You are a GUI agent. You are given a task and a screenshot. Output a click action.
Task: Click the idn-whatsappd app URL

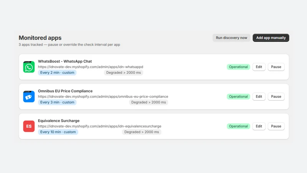tap(91, 67)
